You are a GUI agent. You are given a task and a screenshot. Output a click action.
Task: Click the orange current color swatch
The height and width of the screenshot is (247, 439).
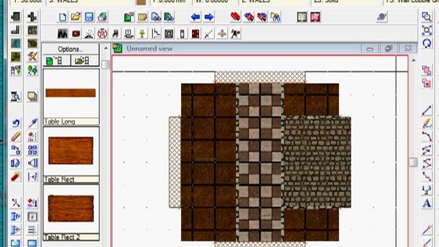click(x=141, y=2)
